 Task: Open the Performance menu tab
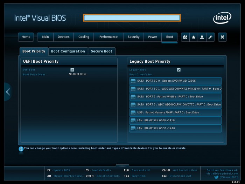[108, 37]
